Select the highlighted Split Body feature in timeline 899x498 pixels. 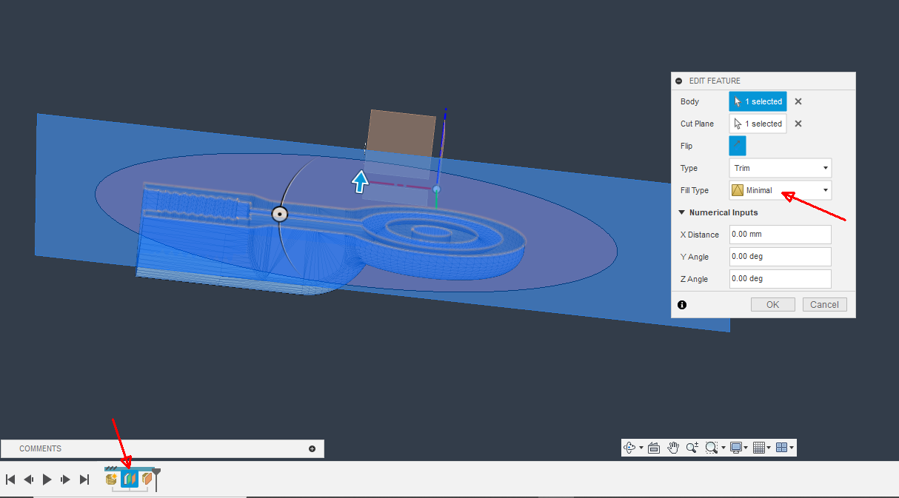click(x=130, y=479)
